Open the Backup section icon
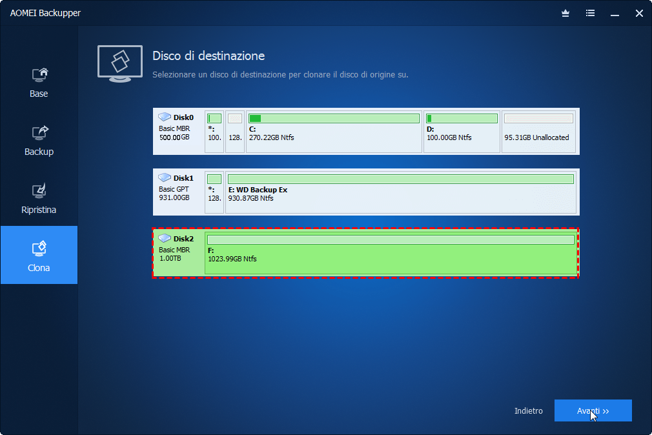This screenshot has width=652, height=435. coord(40,133)
